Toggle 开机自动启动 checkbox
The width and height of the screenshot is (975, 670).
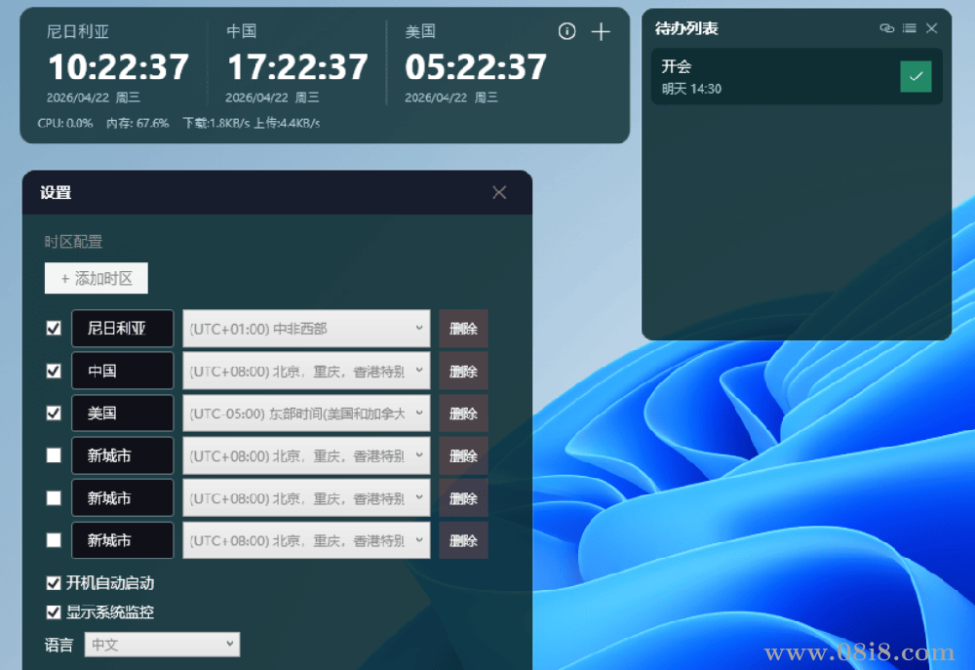coord(54,583)
